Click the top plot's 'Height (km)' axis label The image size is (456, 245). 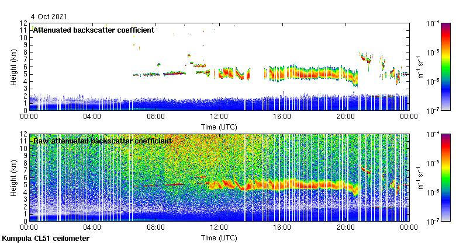(12, 66)
